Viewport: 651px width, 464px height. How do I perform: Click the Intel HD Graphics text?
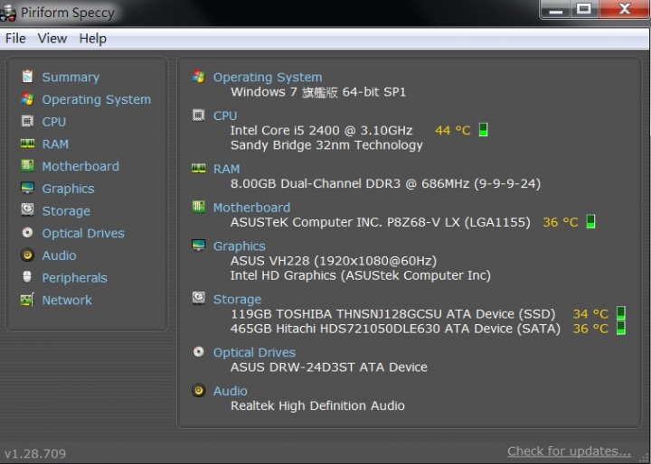pyautogui.click(x=361, y=275)
